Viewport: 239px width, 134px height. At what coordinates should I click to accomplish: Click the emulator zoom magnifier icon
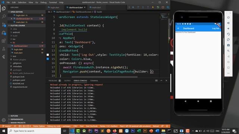point(228,51)
